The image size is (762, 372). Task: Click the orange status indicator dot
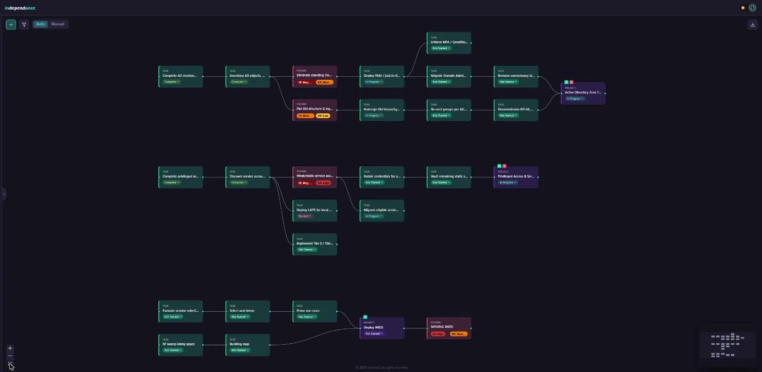click(743, 8)
